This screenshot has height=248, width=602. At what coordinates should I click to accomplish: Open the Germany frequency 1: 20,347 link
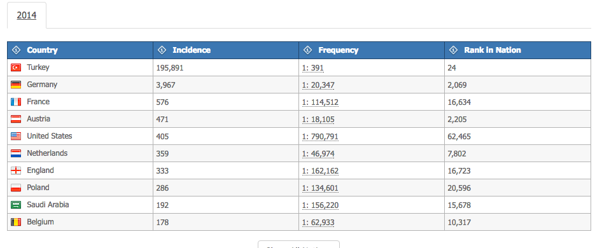coord(318,85)
